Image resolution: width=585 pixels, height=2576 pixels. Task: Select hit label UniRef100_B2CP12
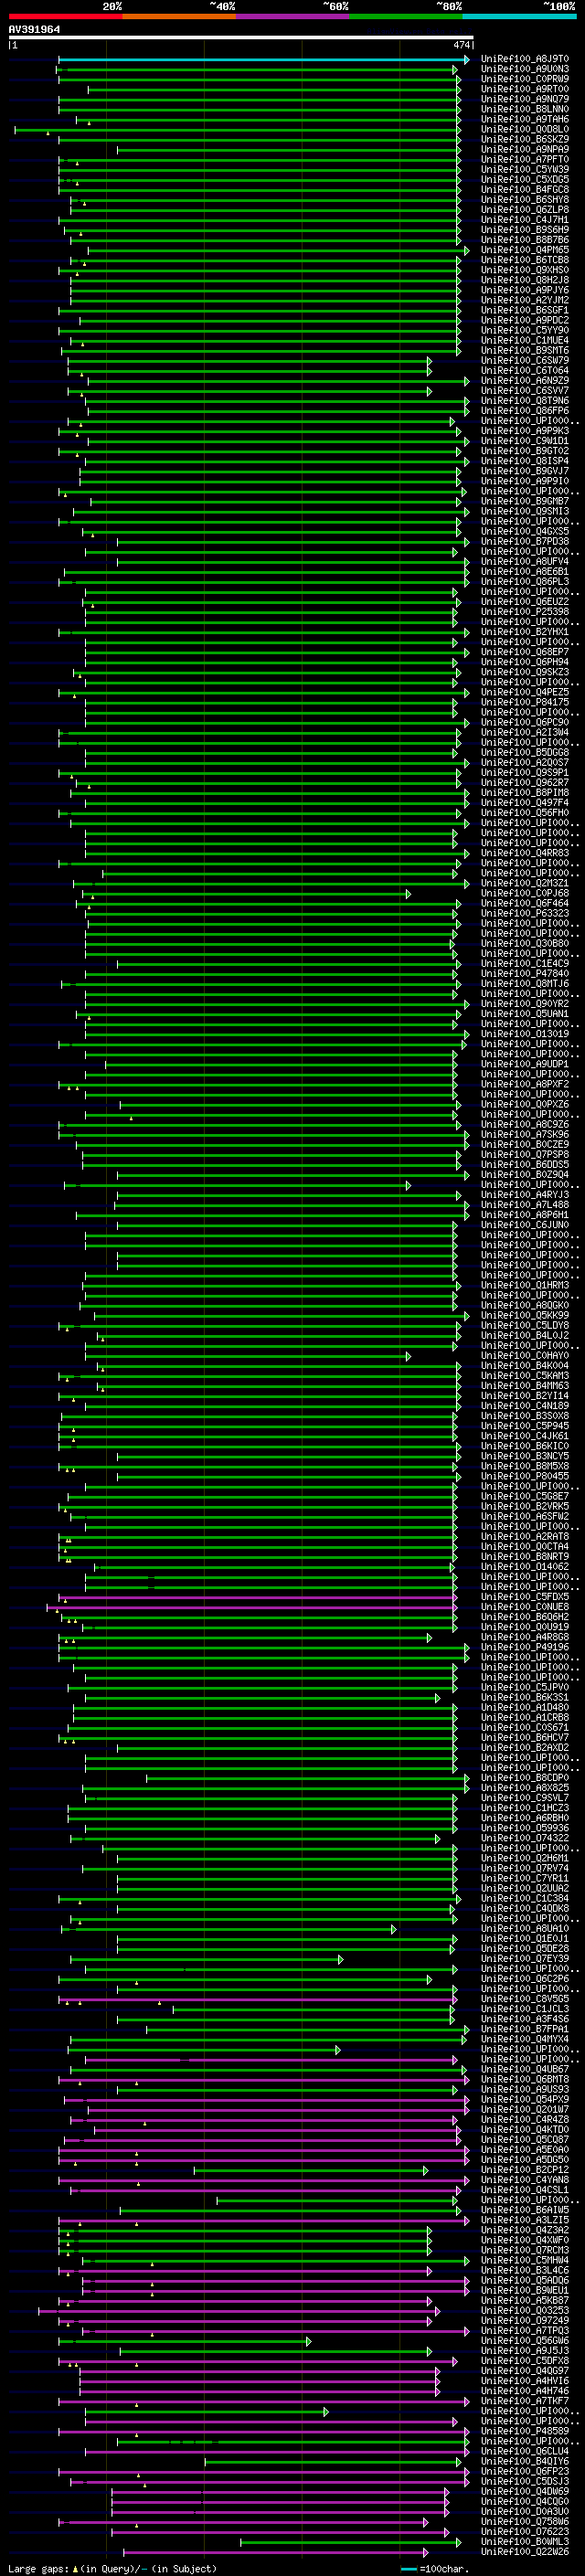[525, 2169]
